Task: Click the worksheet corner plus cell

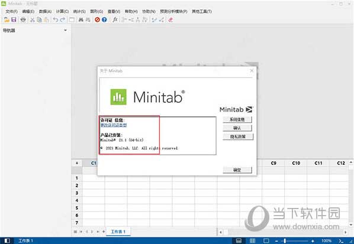Action: pyautogui.click(x=77, y=163)
